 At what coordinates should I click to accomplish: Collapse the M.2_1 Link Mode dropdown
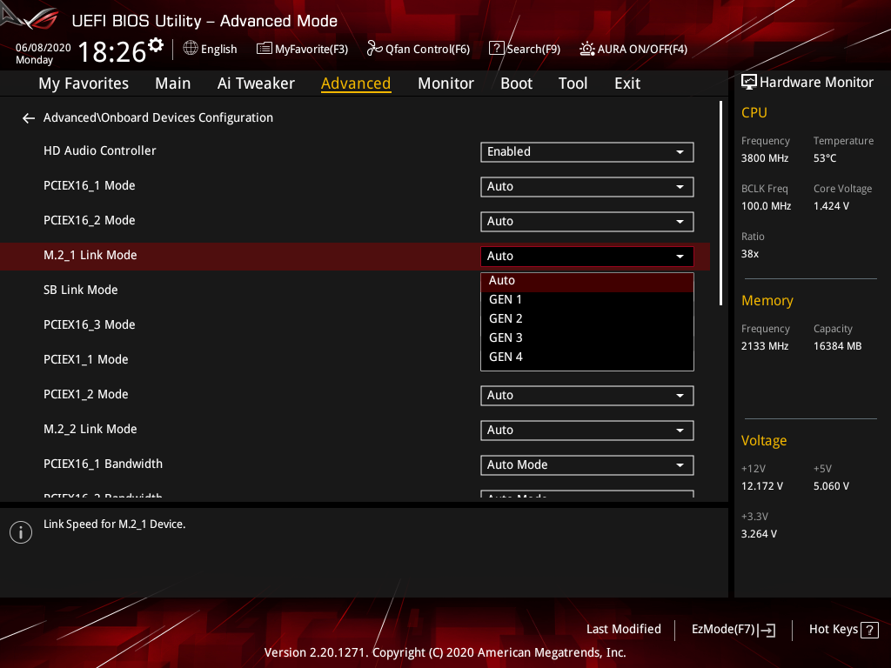[x=587, y=257]
